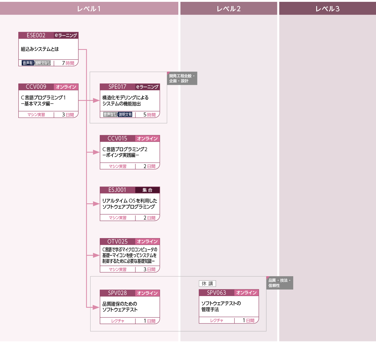Image resolution: width=376 pixels, height=342 pixels.
Task: Click the レベル1 column header
Action: (89, 8)
